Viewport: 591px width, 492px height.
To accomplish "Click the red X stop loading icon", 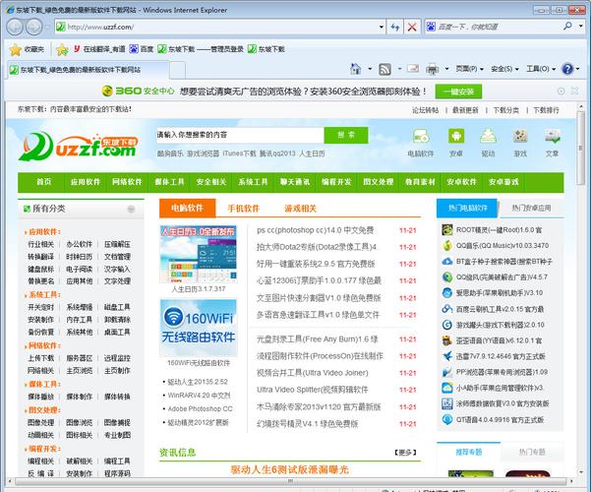I will pyautogui.click(x=412, y=27).
